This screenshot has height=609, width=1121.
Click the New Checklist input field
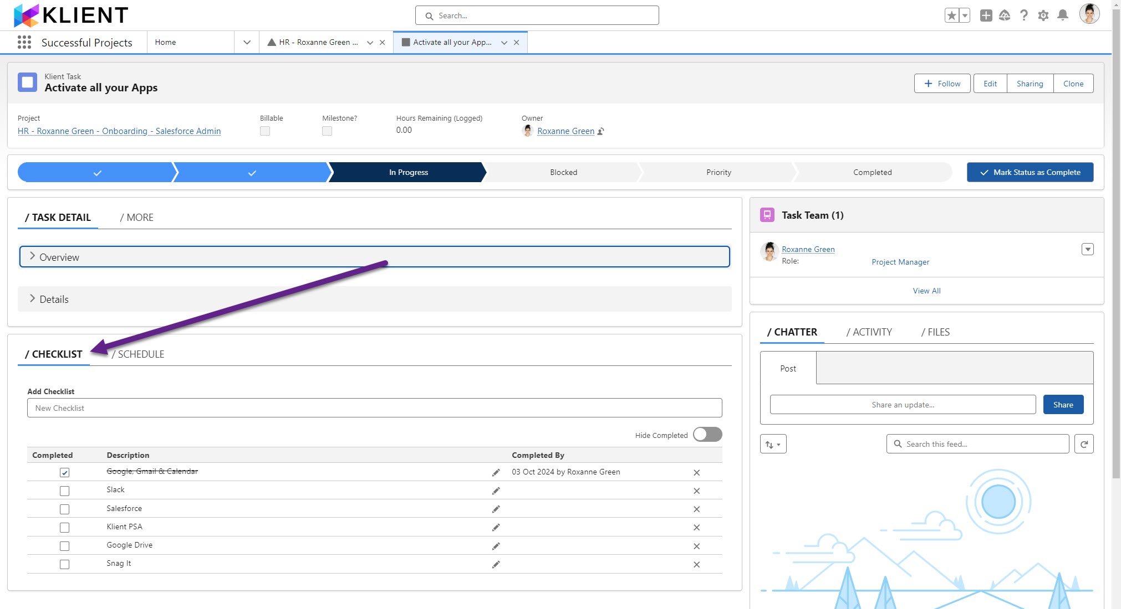coord(374,408)
